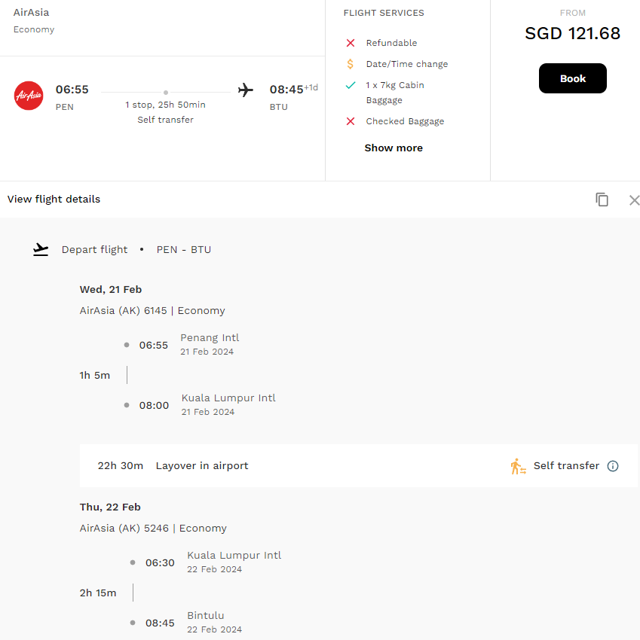Click the red X beside Refundable
The width and height of the screenshot is (640, 640).
[x=351, y=43]
